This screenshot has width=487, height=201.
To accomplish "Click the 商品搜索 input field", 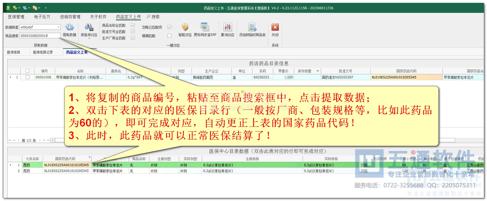I will pos(40,36).
